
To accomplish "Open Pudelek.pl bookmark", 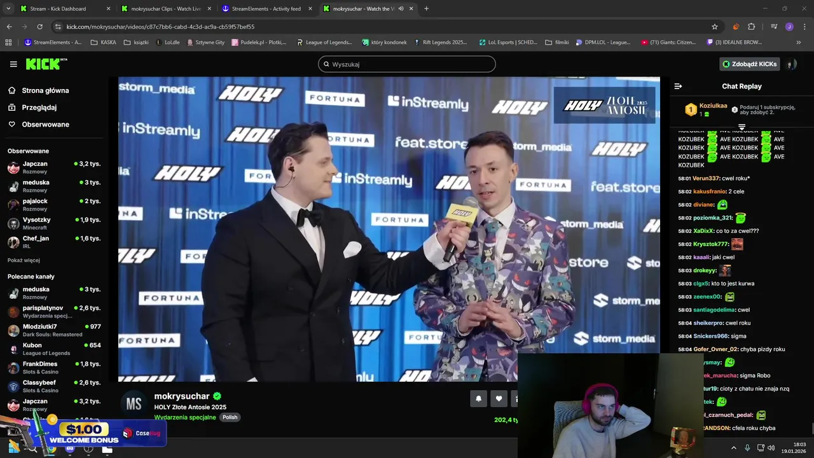I will pyautogui.click(x=259, y=43).
